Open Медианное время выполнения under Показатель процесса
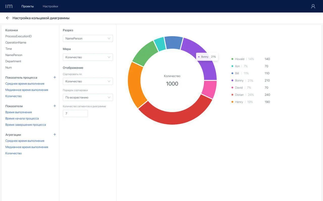Viewport: 323px width, 201px height. point(27,90)
